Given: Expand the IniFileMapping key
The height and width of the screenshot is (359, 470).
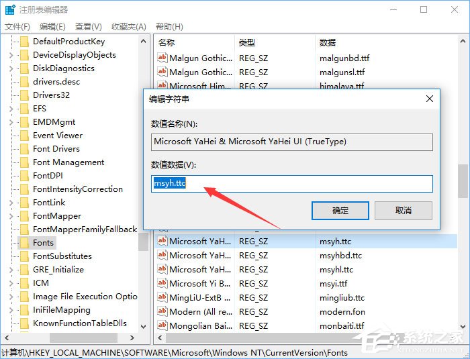Looking at the screenshot, I should [11, 310].
